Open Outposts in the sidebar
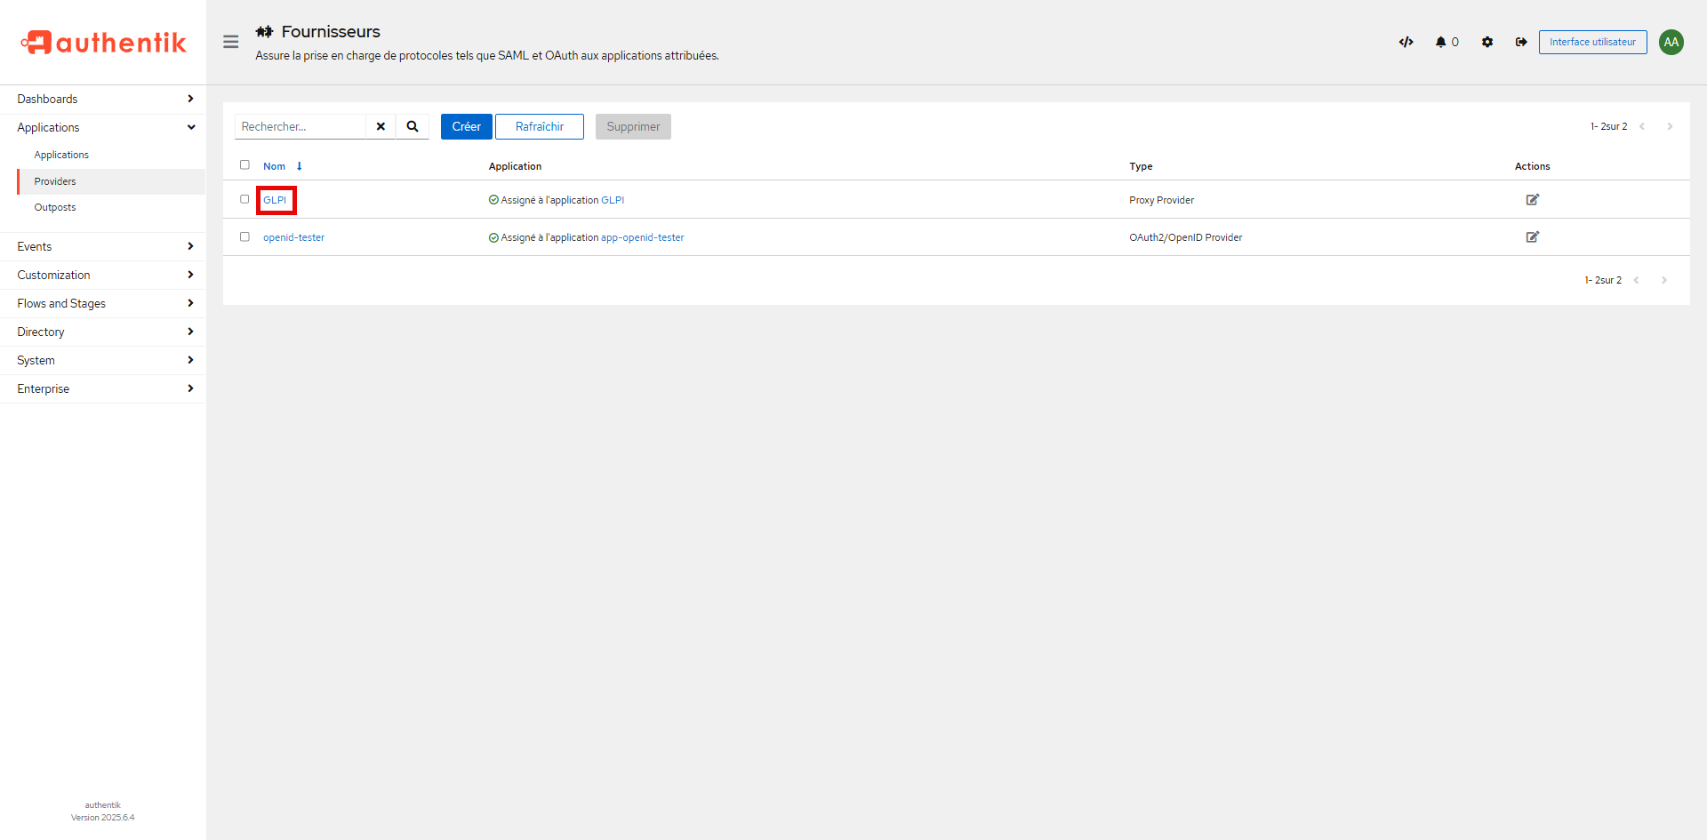Viewport: 1707px width, 840px height. 55,207
